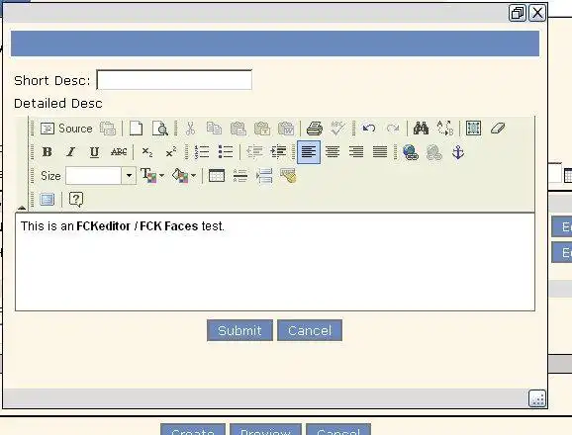Insert a horizontal line
The image size is (572, 435).
pos(240,176)
